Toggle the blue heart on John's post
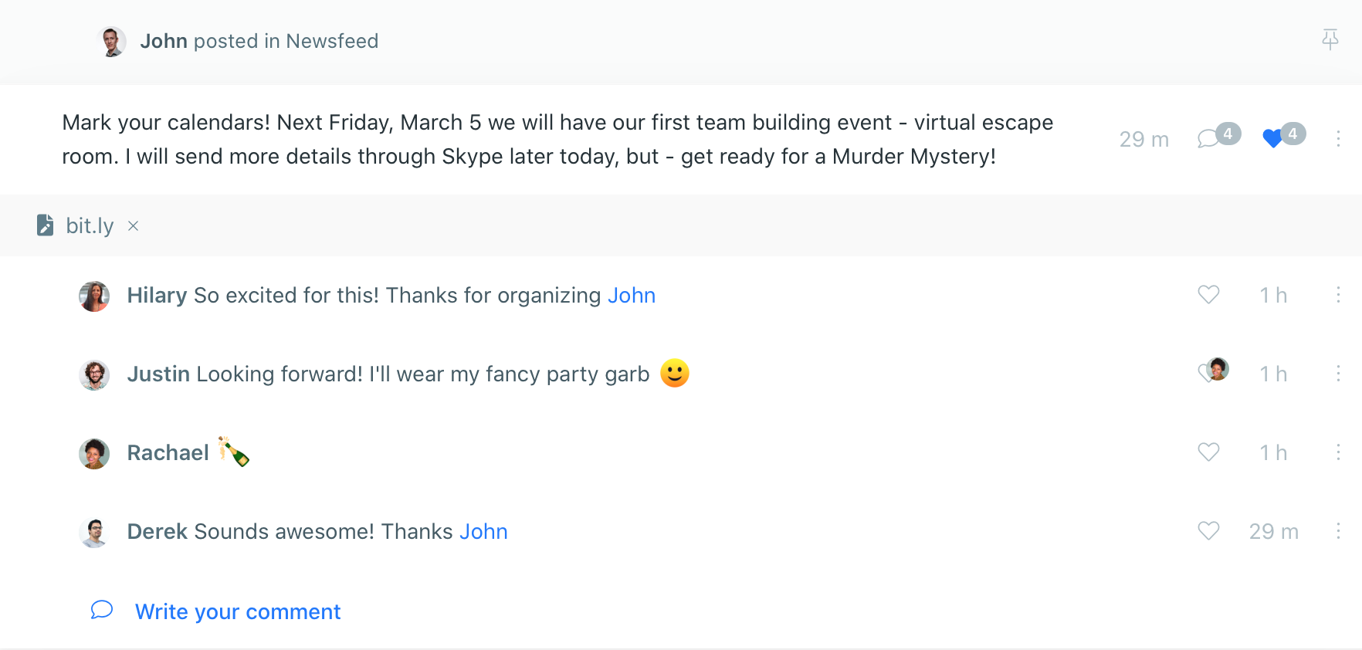Screen dimensions: 1362x650 pos(1282,137)
